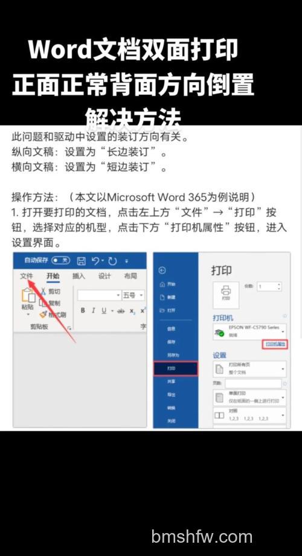Select 转换 Transform in Backstage sidebar

[172, 407]
